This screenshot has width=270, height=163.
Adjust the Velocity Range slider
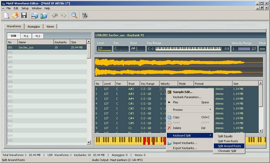coord(244,49)
